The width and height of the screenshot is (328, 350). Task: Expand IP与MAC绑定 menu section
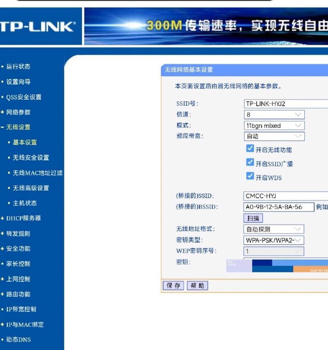25,325
